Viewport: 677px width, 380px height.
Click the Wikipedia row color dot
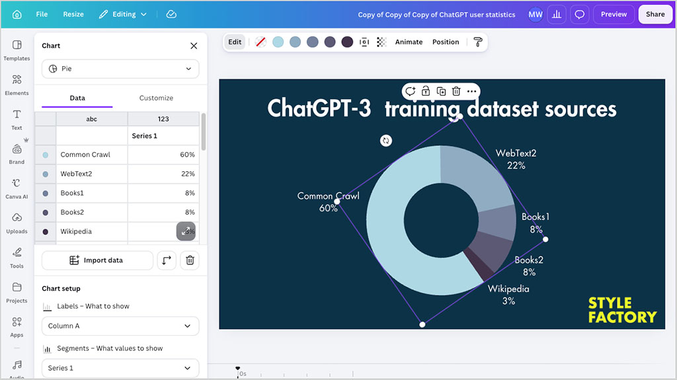pyautogui.click(x=46, y=232)
